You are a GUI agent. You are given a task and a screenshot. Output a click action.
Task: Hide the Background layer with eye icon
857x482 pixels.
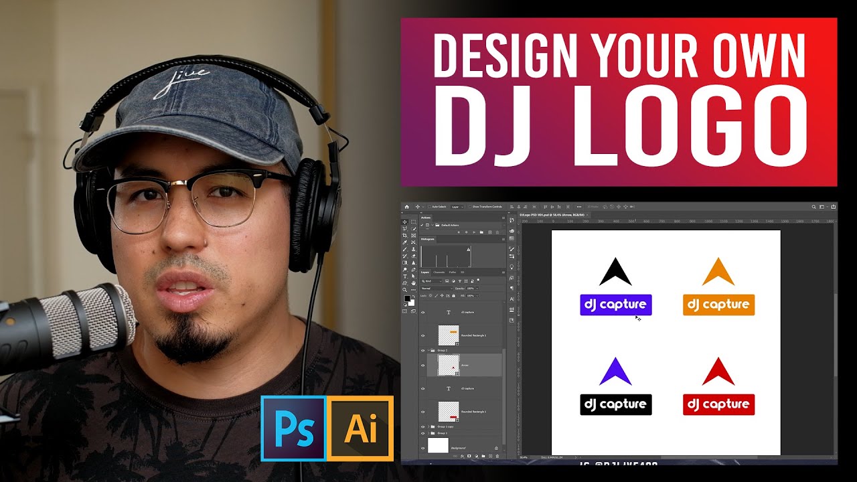pos(422,448)
